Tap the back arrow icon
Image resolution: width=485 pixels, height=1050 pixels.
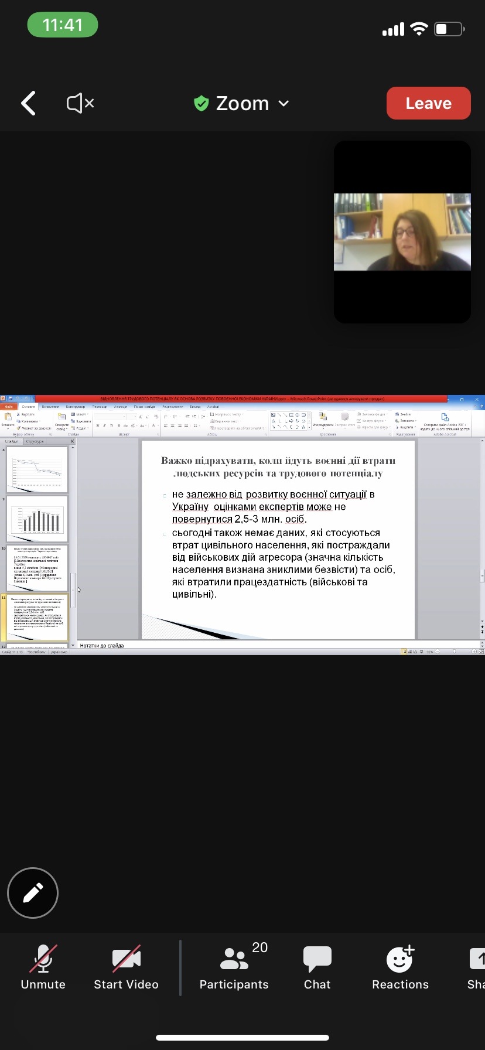tap(29, 104)
